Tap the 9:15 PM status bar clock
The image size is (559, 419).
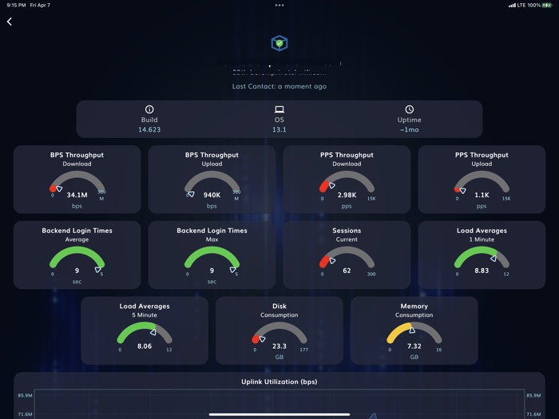(16, 6)
